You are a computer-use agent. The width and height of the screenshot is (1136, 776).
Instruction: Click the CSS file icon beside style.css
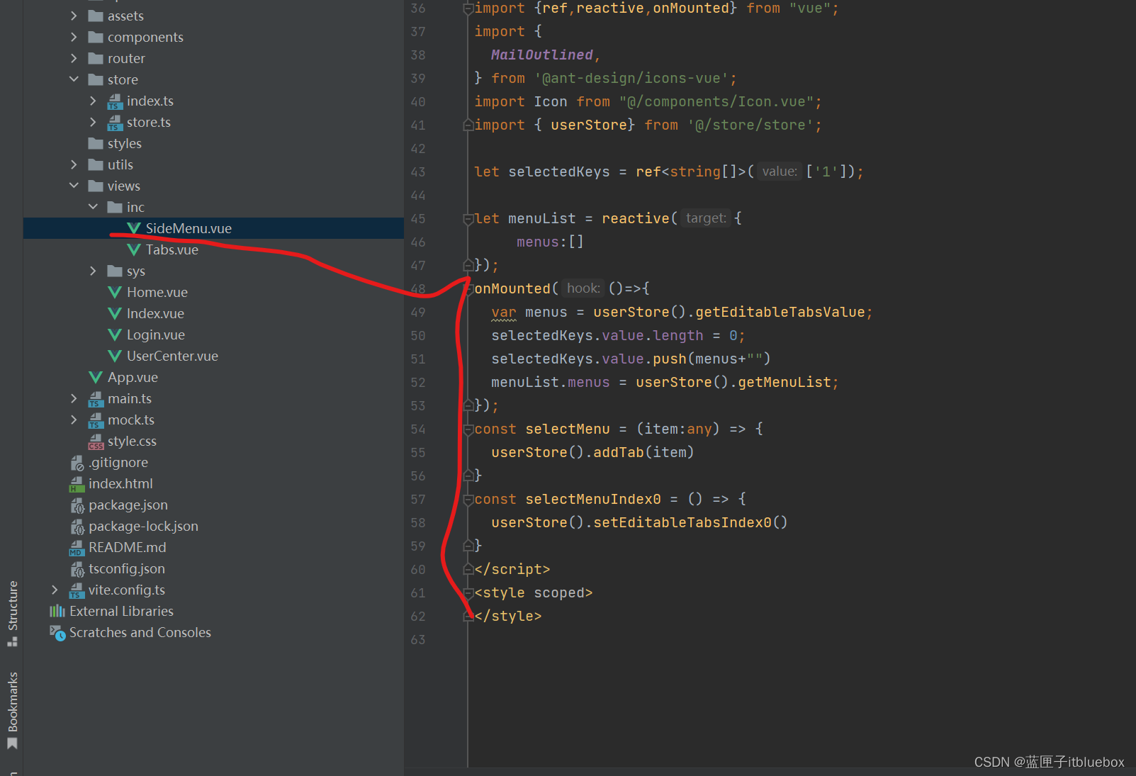pos(96,442)
